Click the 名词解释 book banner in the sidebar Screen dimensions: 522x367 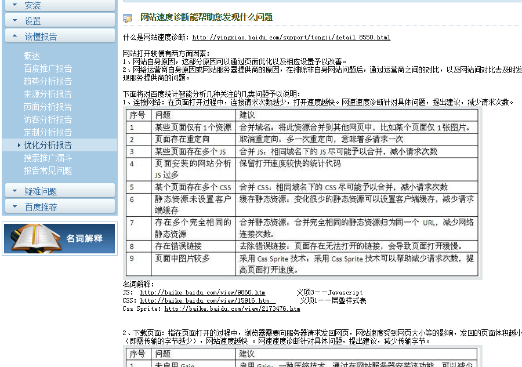(60, 238)
